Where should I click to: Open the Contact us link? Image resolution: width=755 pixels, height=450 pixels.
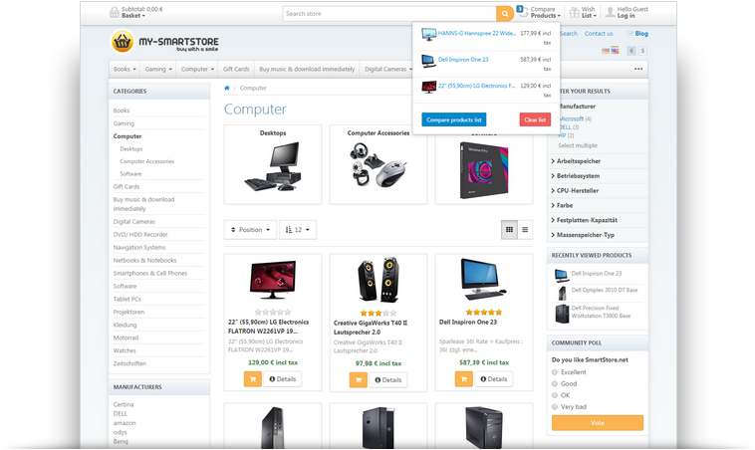click(599, 33)
